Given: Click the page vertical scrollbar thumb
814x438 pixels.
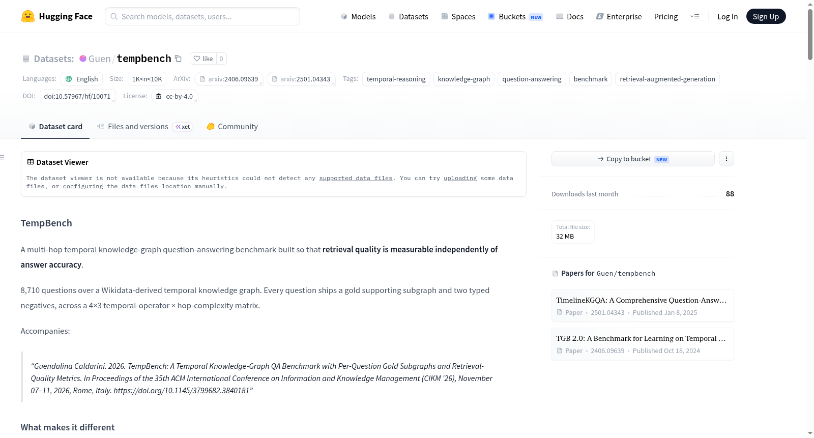Looking at the screenshot, I should pos(810,35).
